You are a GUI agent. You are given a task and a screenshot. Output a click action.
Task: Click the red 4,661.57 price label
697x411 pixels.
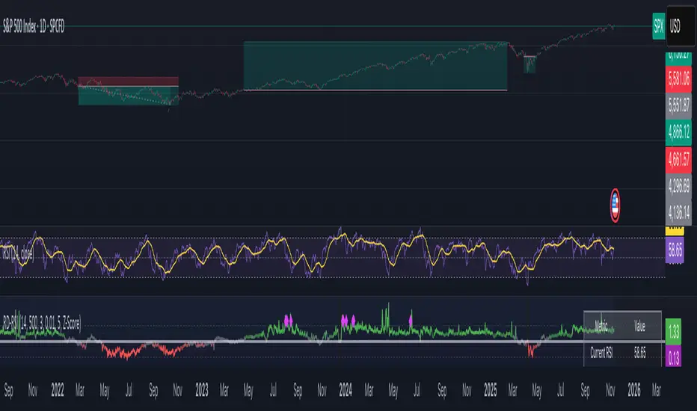[x=678, y=159]
